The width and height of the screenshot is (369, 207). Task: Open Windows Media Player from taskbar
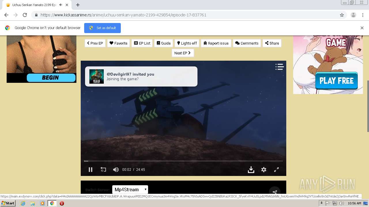42,203
